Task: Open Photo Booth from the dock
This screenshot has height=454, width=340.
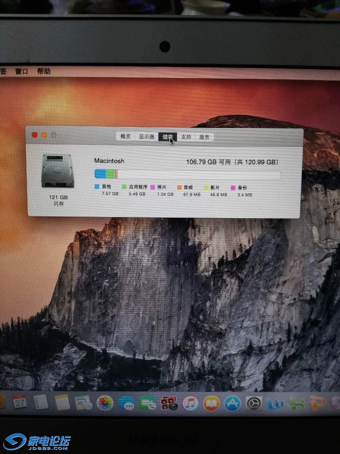Action: 169,403
